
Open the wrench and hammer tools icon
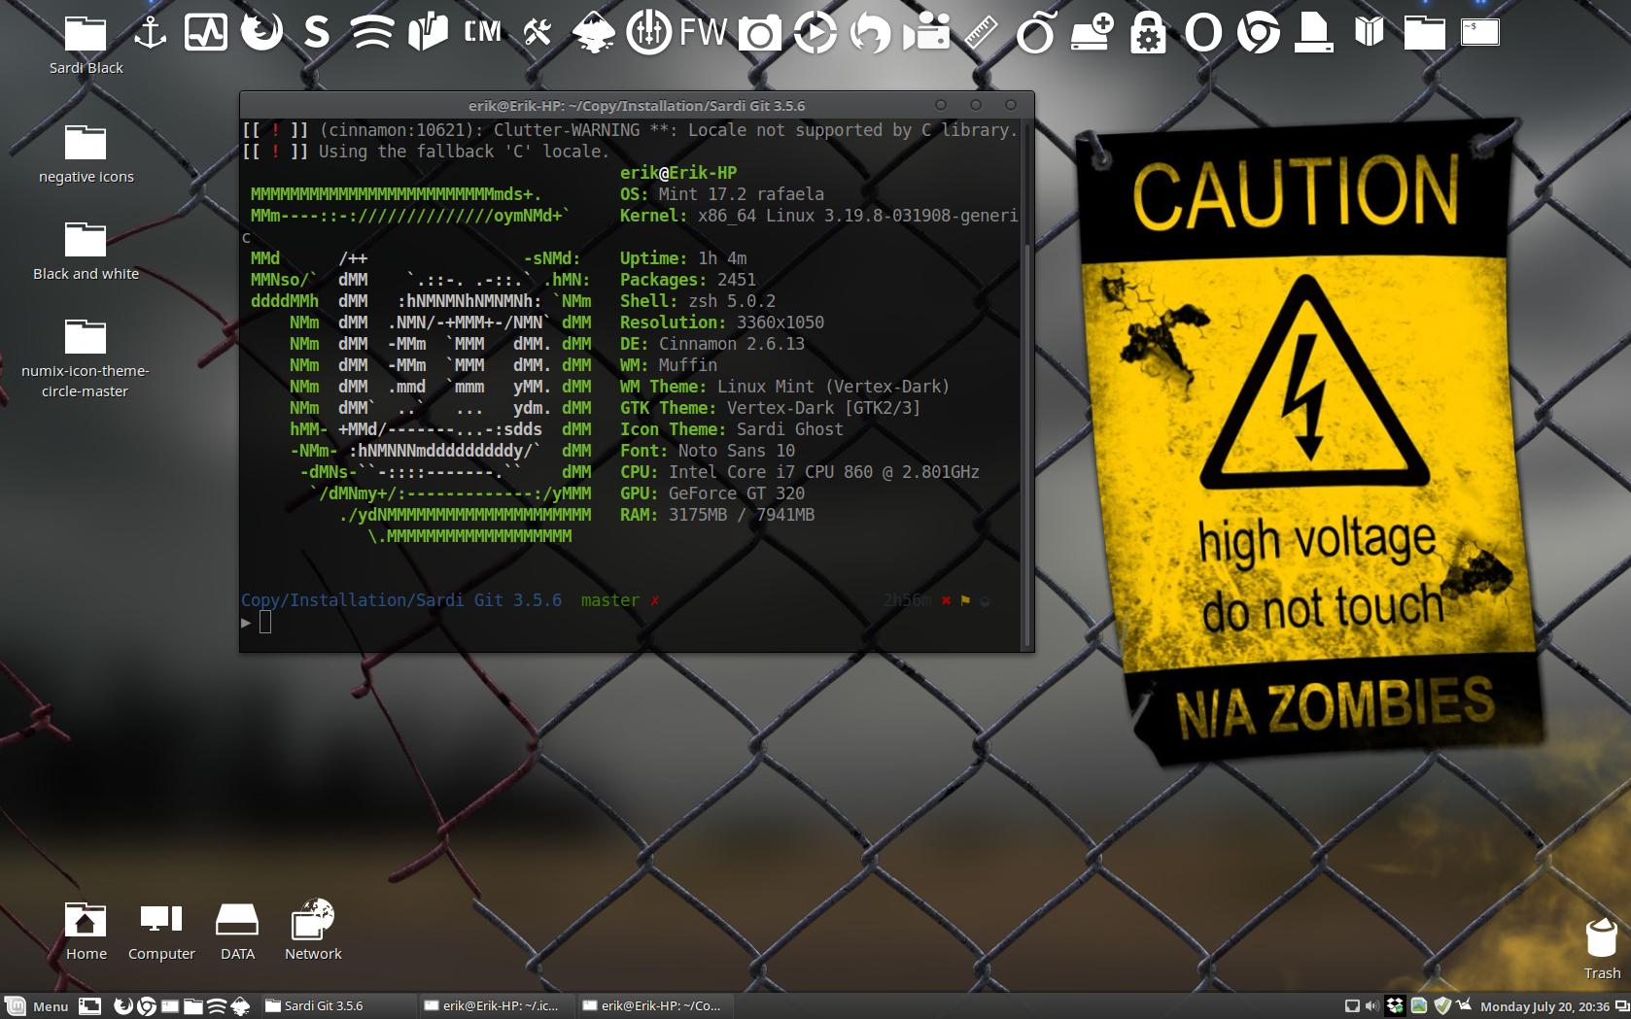point(538,33)
